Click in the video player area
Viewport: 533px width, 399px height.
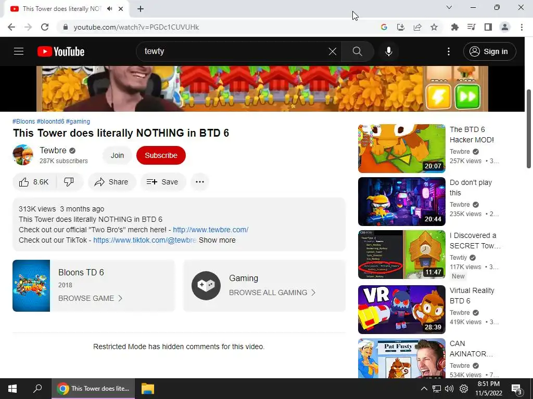pos(262,88)
